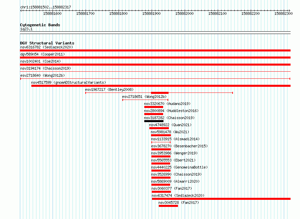
Task: Click the red bar under nsv3953986
Action: click(x=161, y=156)
